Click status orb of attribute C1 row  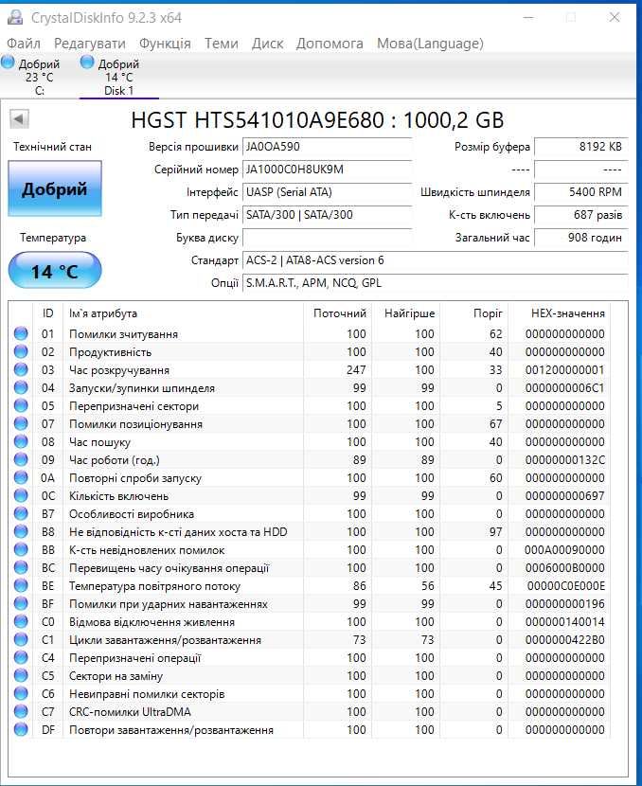[x=21, y=639]
